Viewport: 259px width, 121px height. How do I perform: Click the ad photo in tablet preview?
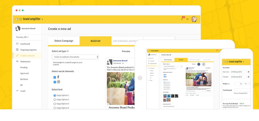pos(199,80)
